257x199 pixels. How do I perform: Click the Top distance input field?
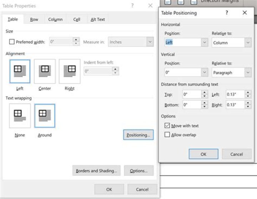[192, 94]
